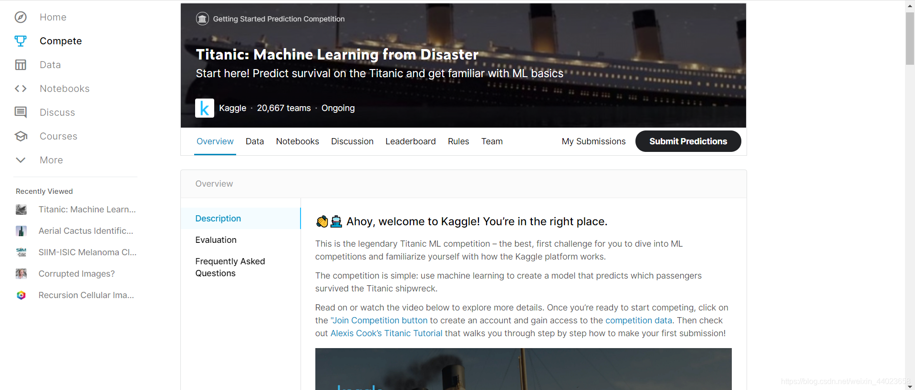Click the Recursion Cellular hexagon icon

[x=21, y=295]
